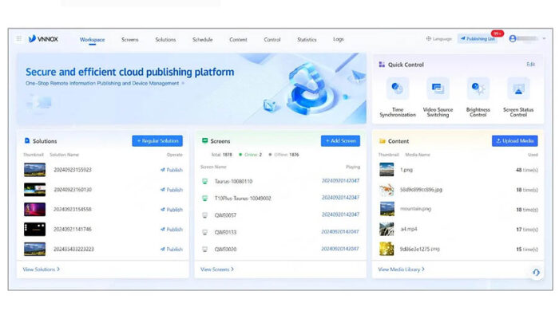Open the View Screens link
This screenshot has height=319, width=559.
[x=217, y=270]
